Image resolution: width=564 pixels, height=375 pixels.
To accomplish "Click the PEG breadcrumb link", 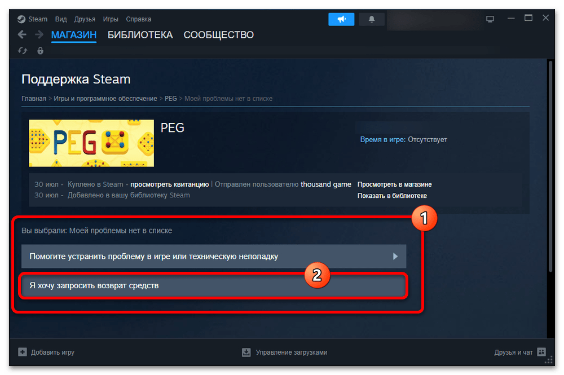I will [x=170, y=99].
